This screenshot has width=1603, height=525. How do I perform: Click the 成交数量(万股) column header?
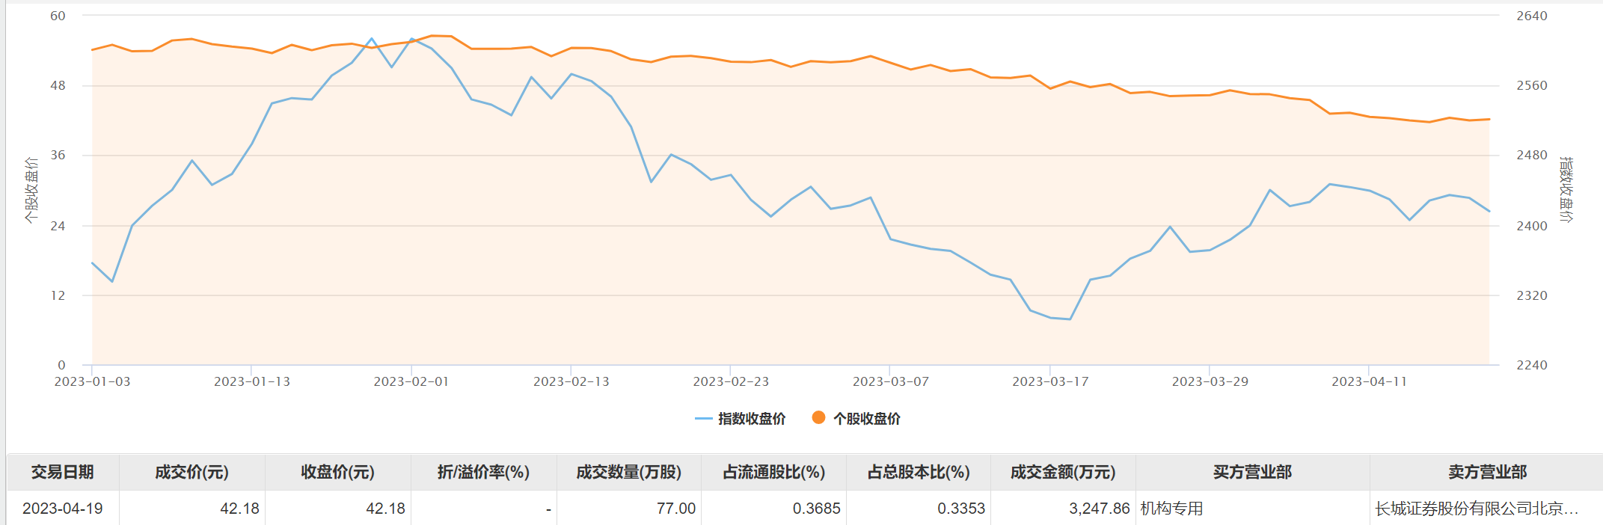(628, 472)
